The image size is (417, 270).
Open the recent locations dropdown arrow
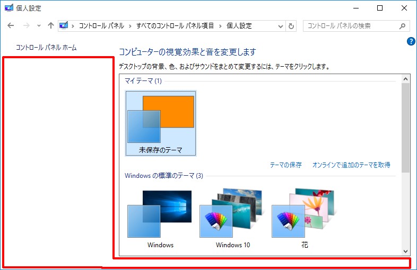pos(39,26)
